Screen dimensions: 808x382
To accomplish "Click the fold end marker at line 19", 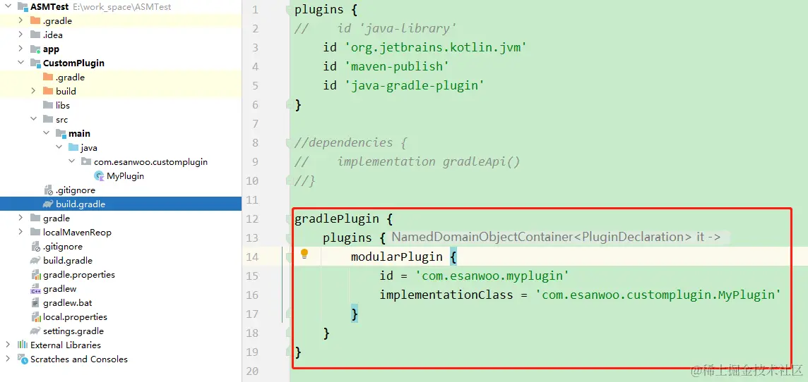I will pyautogui.click(x=290, y=352).
